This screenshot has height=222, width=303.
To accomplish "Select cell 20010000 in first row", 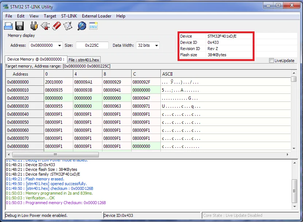I will point(59,82).
